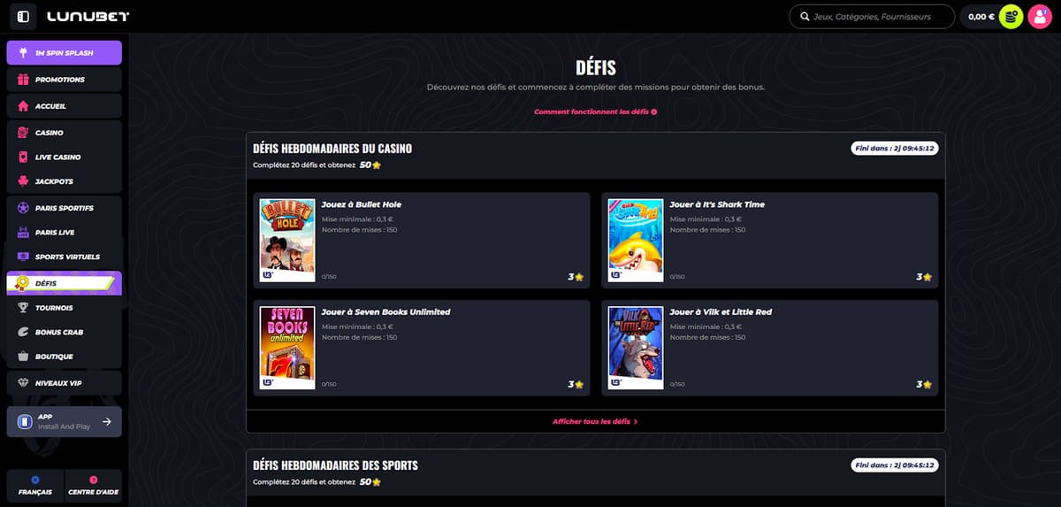Click the Tournois trophy icon
The image size is (1061, 507).
[x=23, y=308]
